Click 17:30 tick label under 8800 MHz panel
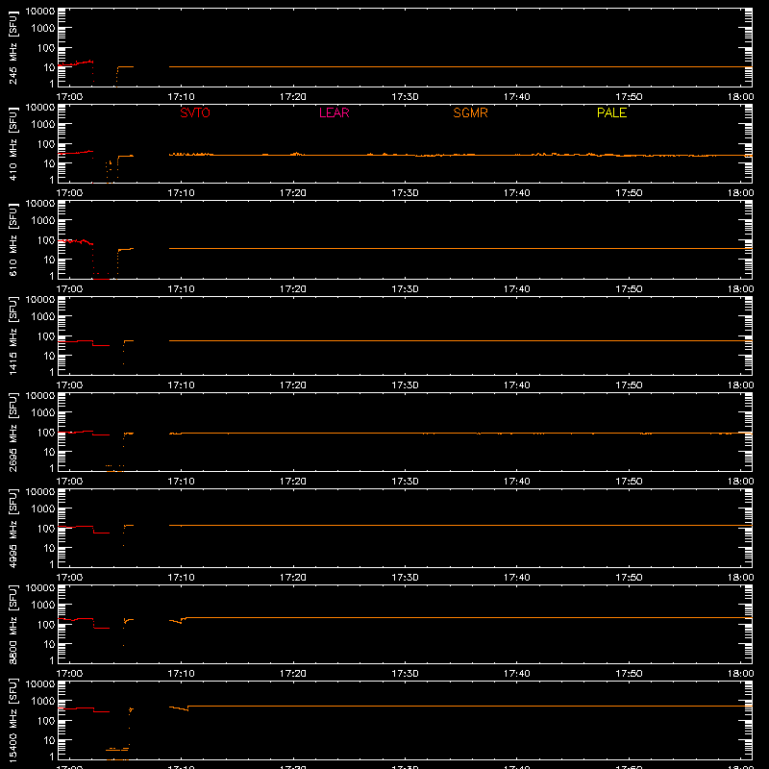This screenshot has height=769, width=769. click(405, 674)
